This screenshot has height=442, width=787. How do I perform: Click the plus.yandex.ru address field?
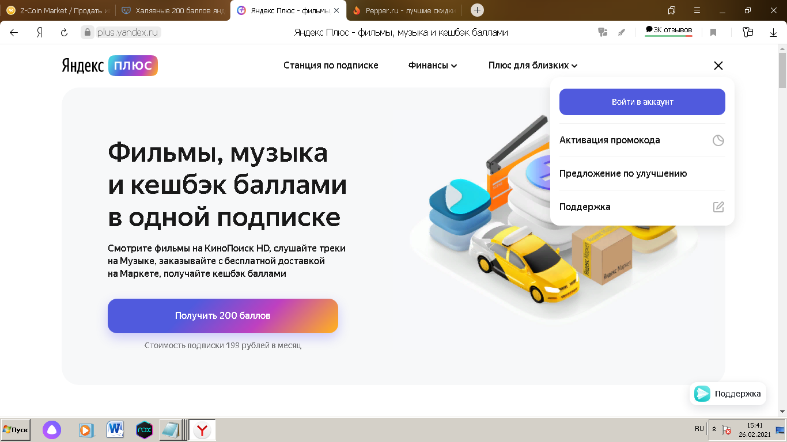pyautogui.click(x=127, y=33)
